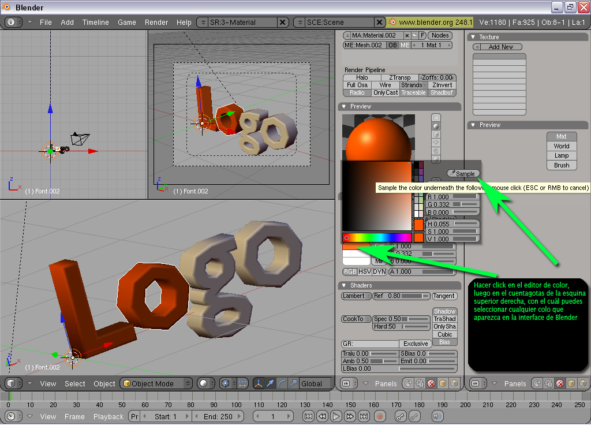The height and width of the screenshot is (425, 591).
Task: Set material preview to hair strands
Action: click(436, 151)
